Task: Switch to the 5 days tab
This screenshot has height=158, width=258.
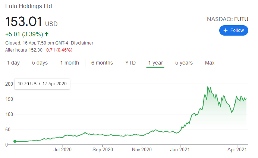Action: (x=40, y=63)
